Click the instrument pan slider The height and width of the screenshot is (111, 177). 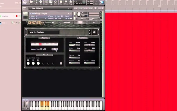[82, 19]
